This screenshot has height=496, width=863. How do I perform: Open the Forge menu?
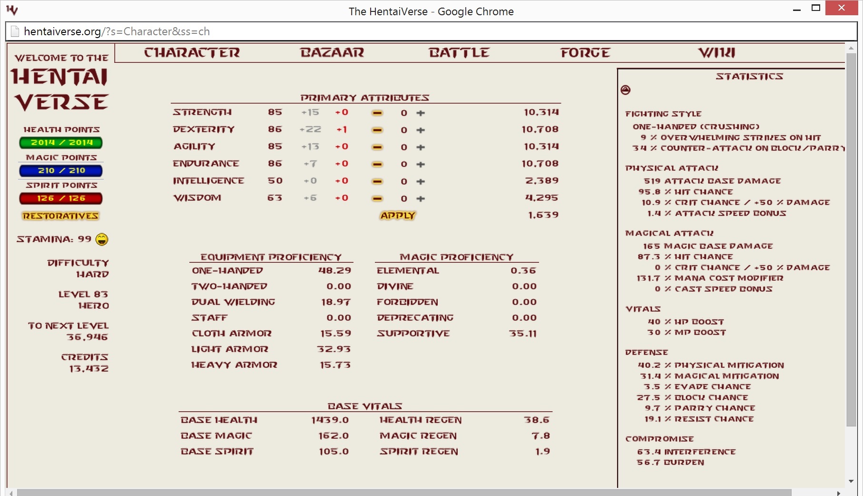[585, 53]
